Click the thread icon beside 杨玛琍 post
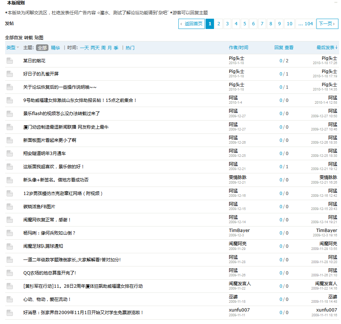The image size is (341, 324). 10,233
